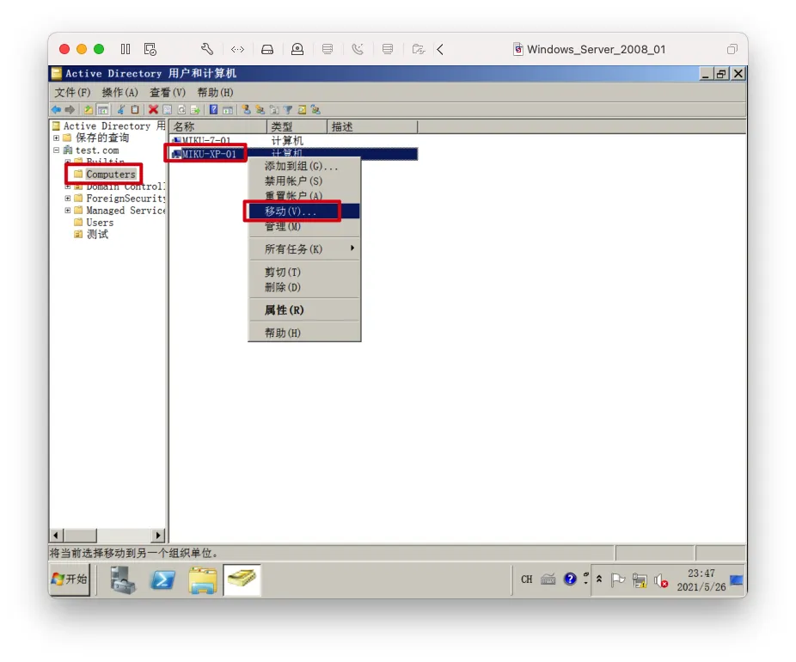Show hidden tray icons via double-chevron

click(599, 579)
